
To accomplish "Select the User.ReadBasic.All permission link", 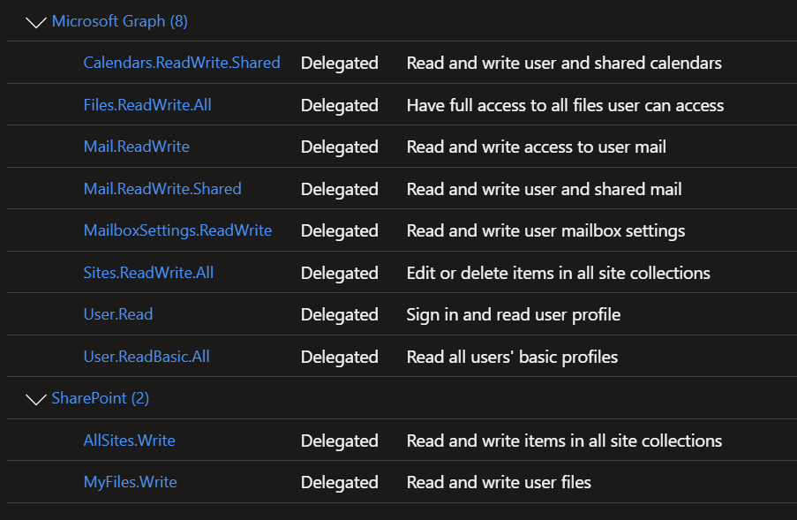I will coord(147,357).
